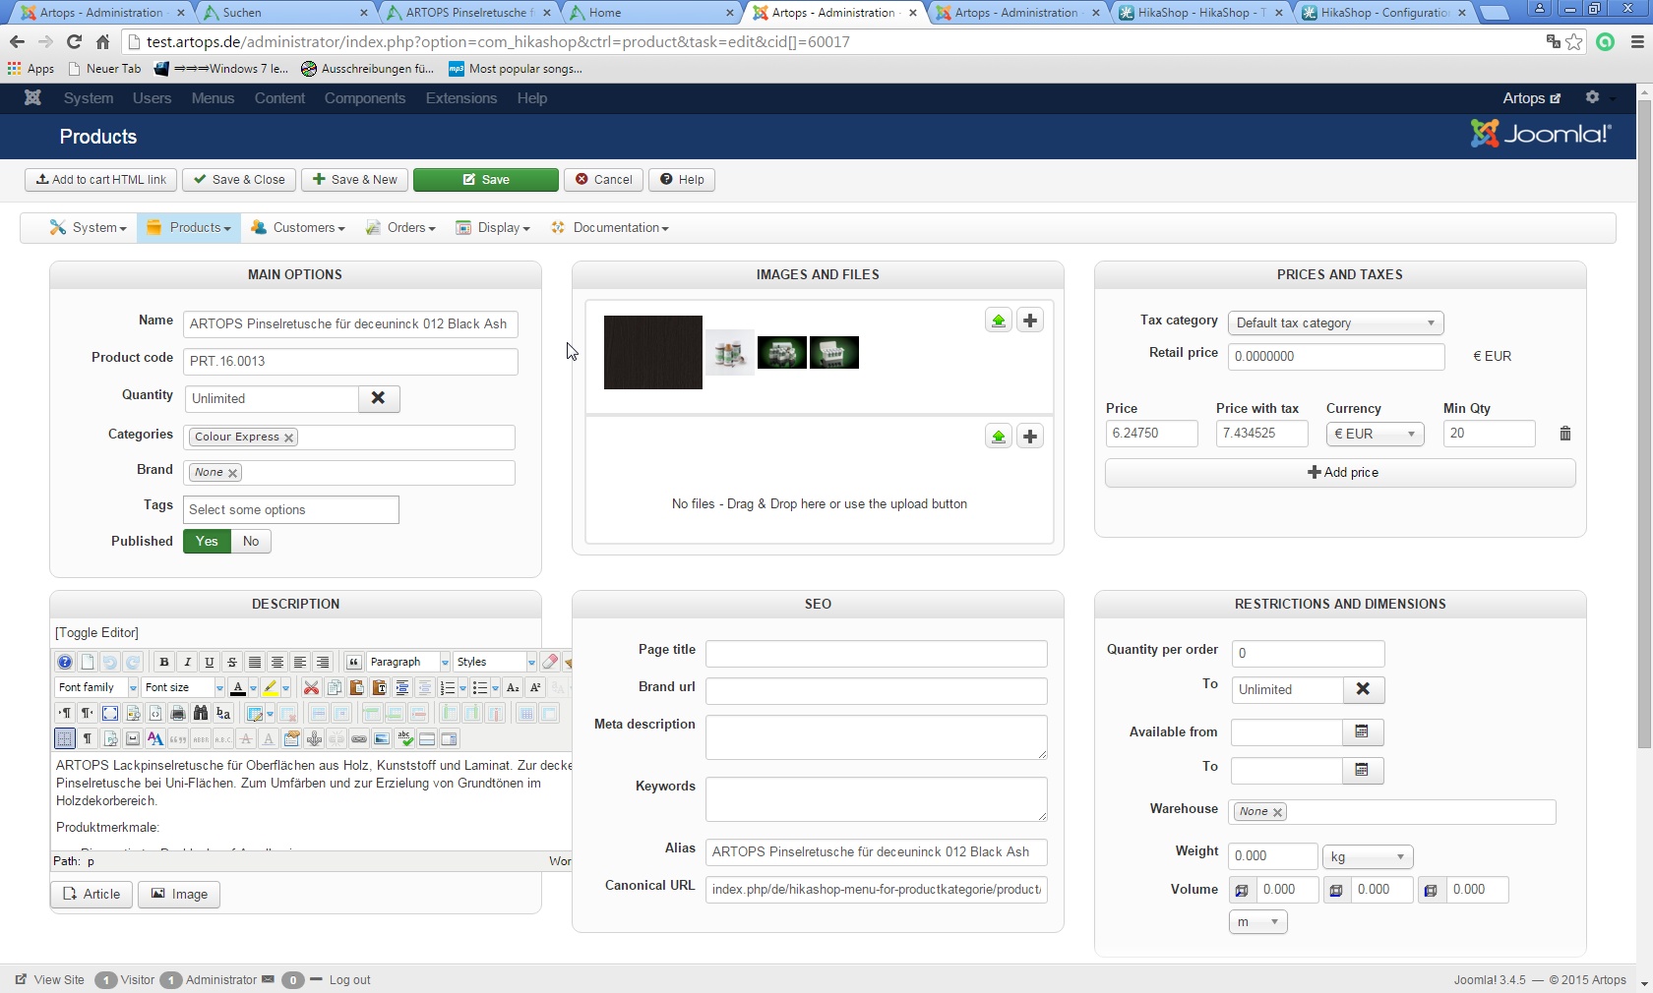Click the superscript icon
Viewport: 1653px width, 993px height.
pos(535,687)
